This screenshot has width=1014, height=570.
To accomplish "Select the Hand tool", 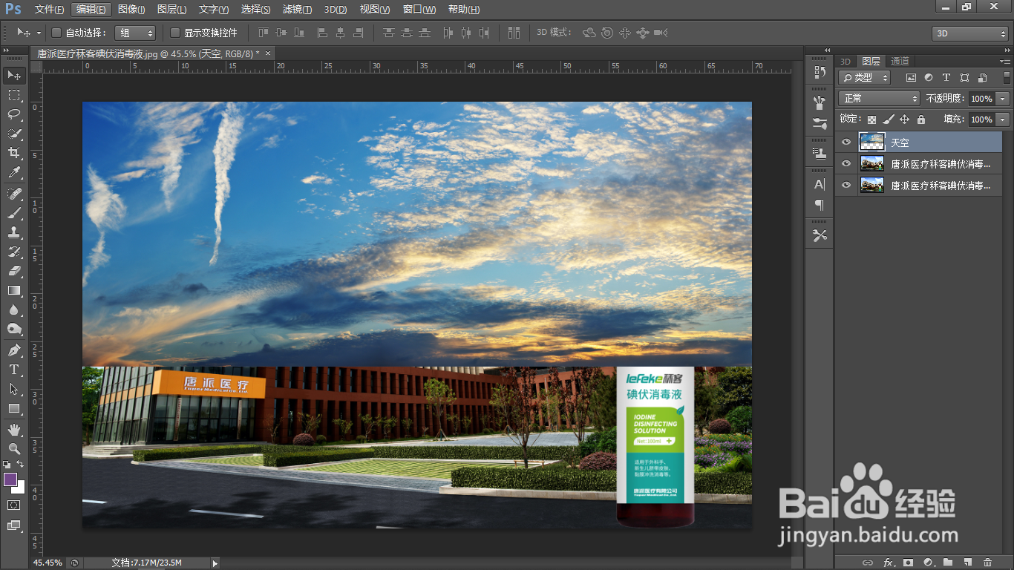I will point(14,430).
